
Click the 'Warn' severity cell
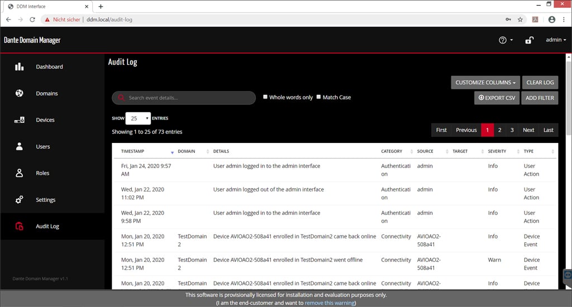pyautogui.click(x=494, y=260)
